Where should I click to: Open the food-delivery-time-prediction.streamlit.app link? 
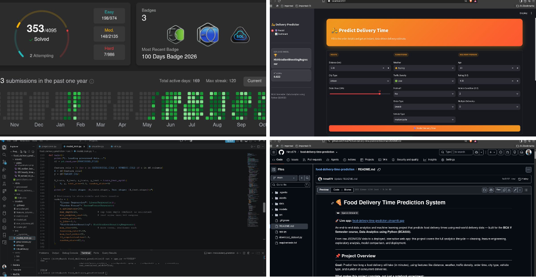coord(378,221)
